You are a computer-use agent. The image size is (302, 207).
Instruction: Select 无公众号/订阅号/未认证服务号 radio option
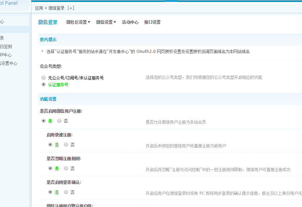tap(44, 78)
